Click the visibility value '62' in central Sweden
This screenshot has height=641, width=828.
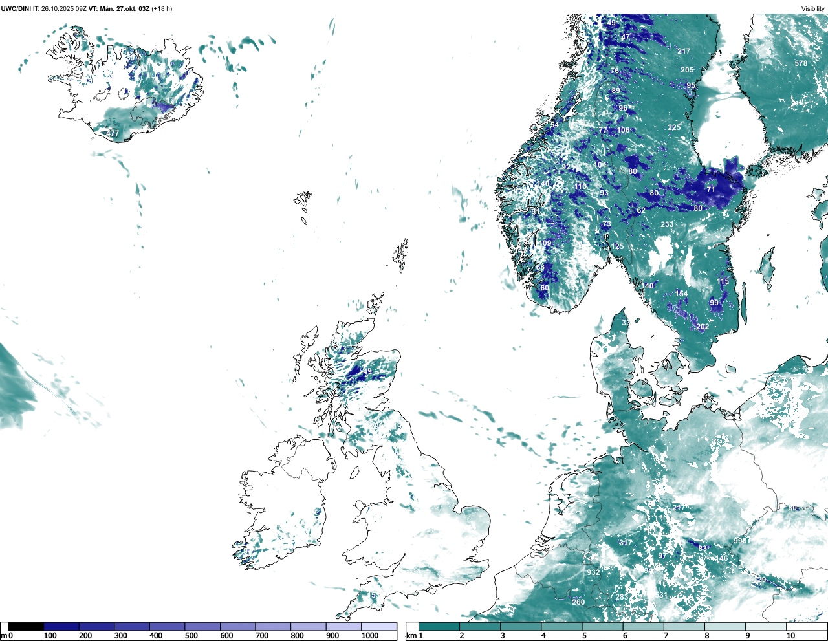coord(641,210)
